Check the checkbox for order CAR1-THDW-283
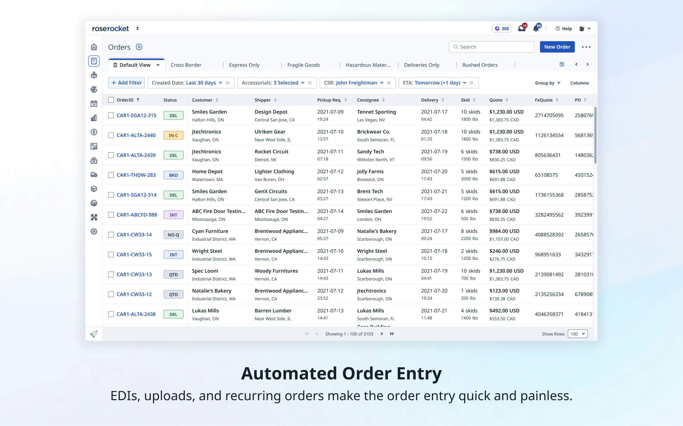This screenshot has height=426, width=683. coord(111,175)
